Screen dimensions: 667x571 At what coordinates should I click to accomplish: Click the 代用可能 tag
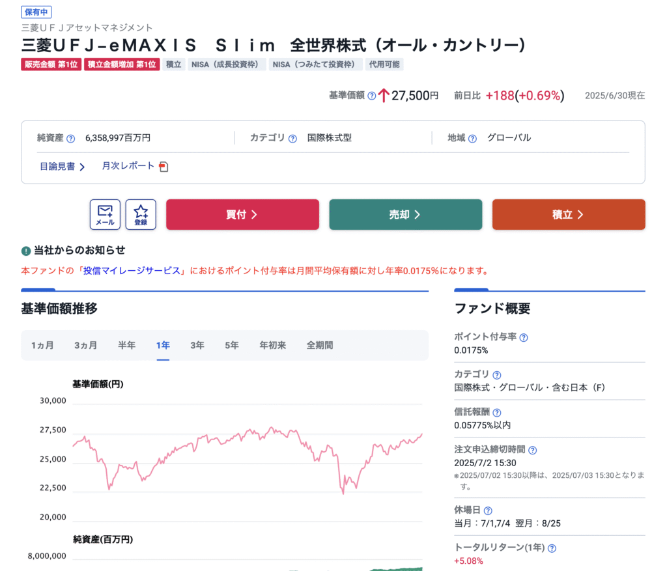tap(384, 64)
